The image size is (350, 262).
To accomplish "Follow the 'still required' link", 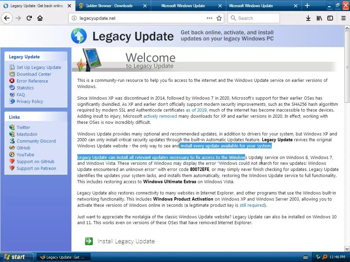I will pos(252,205).
